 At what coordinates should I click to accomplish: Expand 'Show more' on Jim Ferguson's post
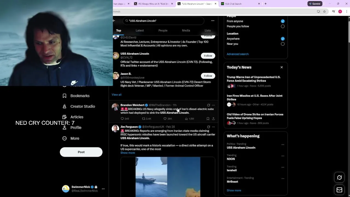(128, 153)
